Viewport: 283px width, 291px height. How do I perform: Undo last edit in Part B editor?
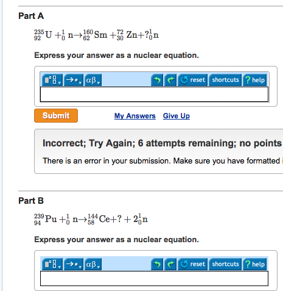coord(157,264)
